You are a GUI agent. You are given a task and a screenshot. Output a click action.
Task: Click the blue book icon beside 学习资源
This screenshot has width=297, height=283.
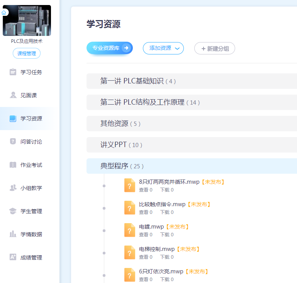tap(13, 119)
